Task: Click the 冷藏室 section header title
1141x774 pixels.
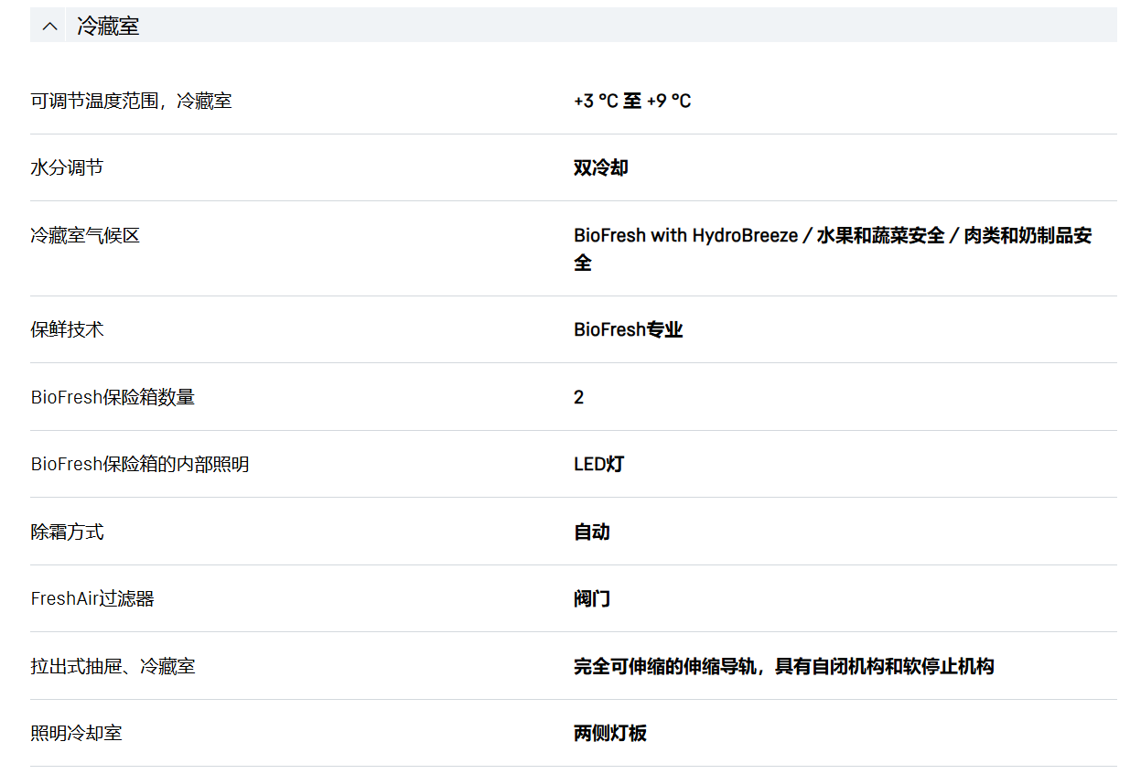Action: tap(108, 26)
